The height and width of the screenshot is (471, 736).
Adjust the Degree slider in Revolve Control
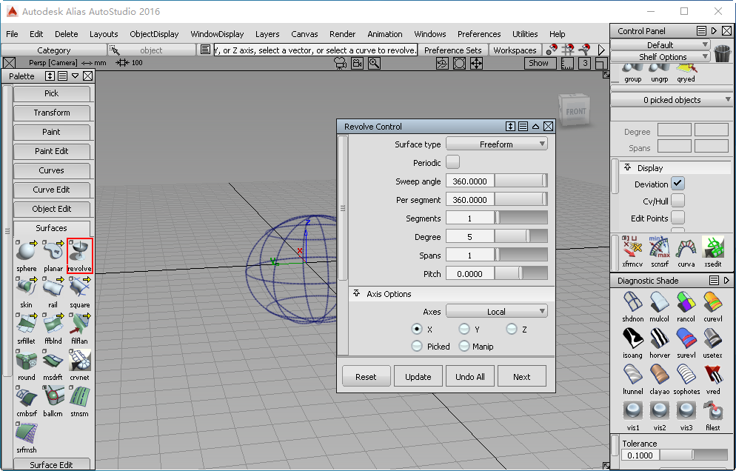tap(521, 237)
